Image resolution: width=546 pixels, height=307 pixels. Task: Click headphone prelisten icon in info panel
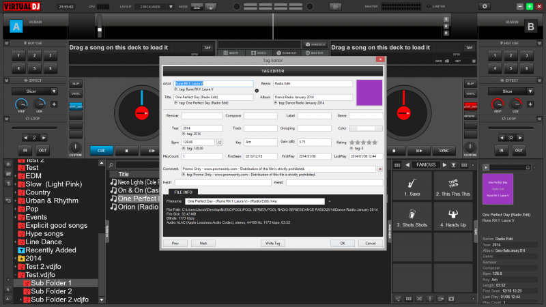(x=528, y=168)
